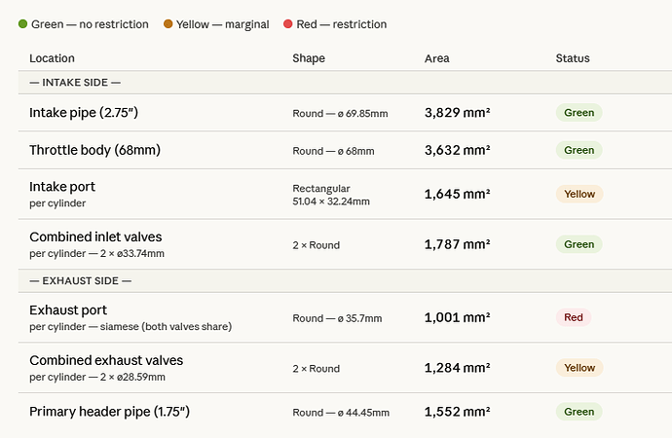Click Green status badge for Throttle body
This screenshot has width=672, height=438.
click(x=579, y=150)
